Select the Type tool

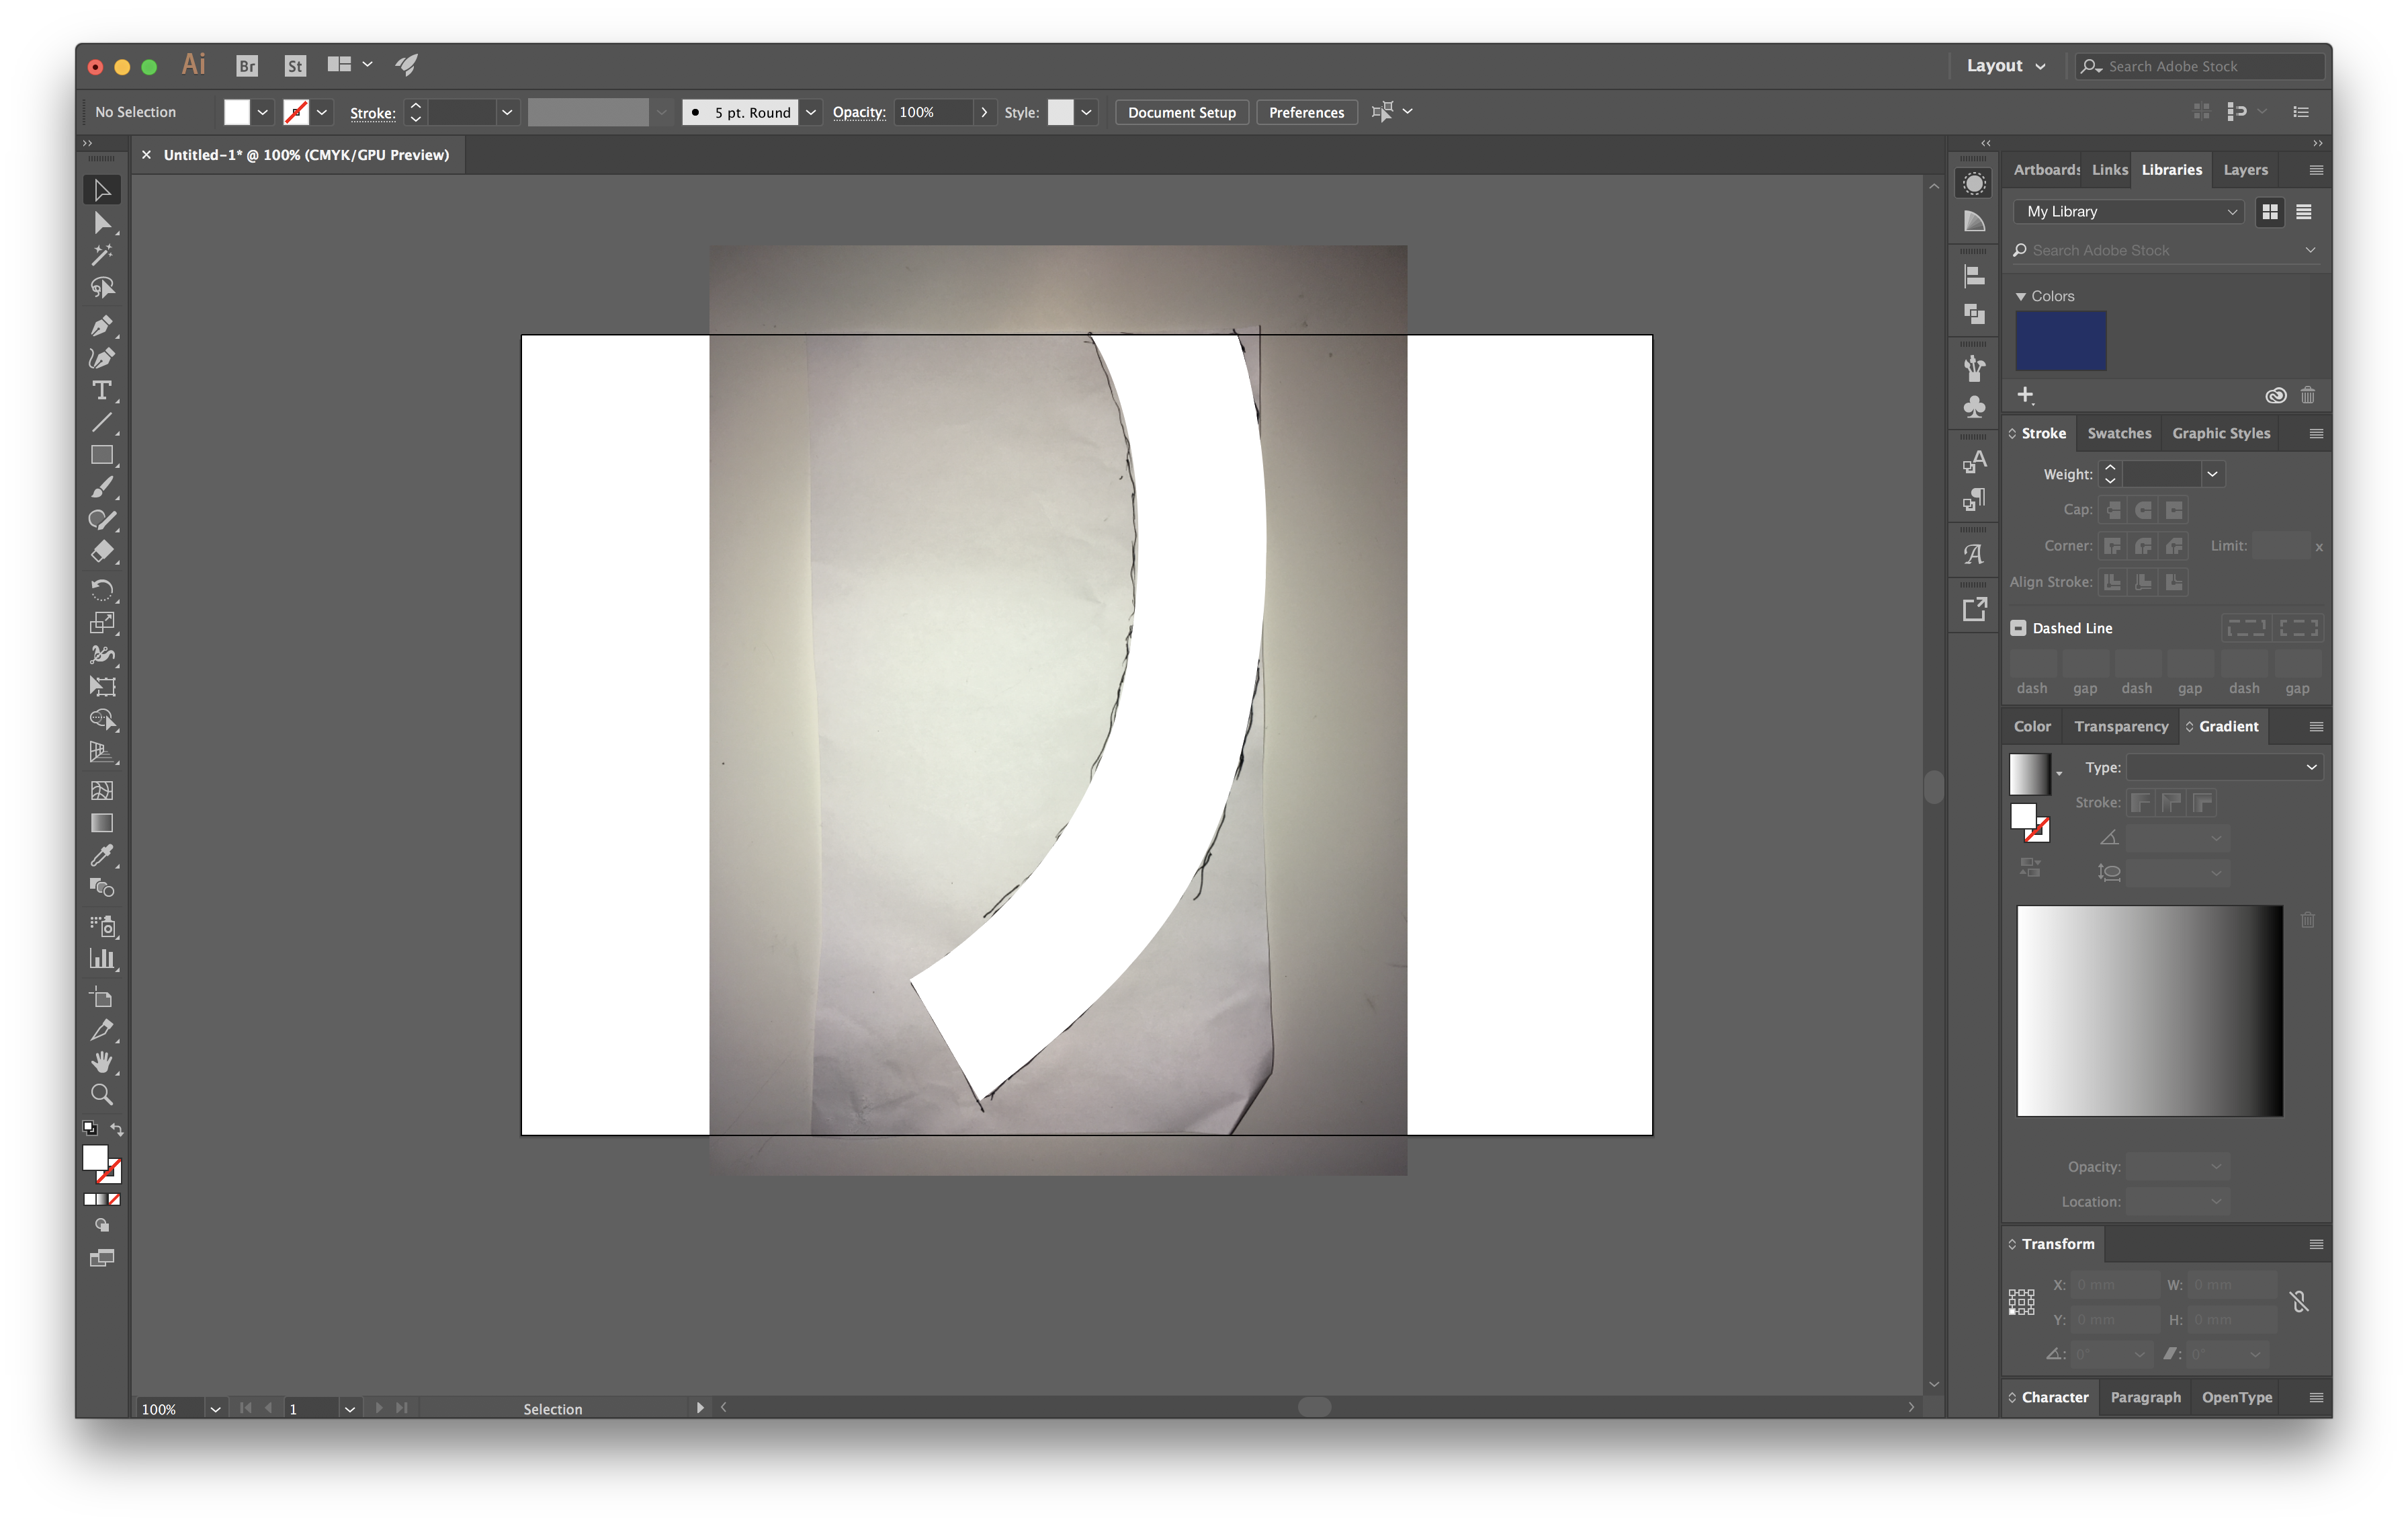point(100,388)
